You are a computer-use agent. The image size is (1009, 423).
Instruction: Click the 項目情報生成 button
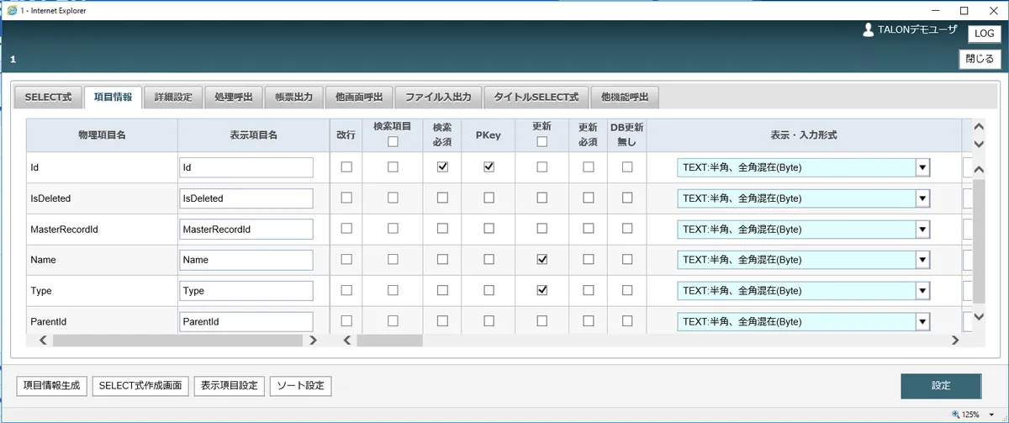(51, 386)
